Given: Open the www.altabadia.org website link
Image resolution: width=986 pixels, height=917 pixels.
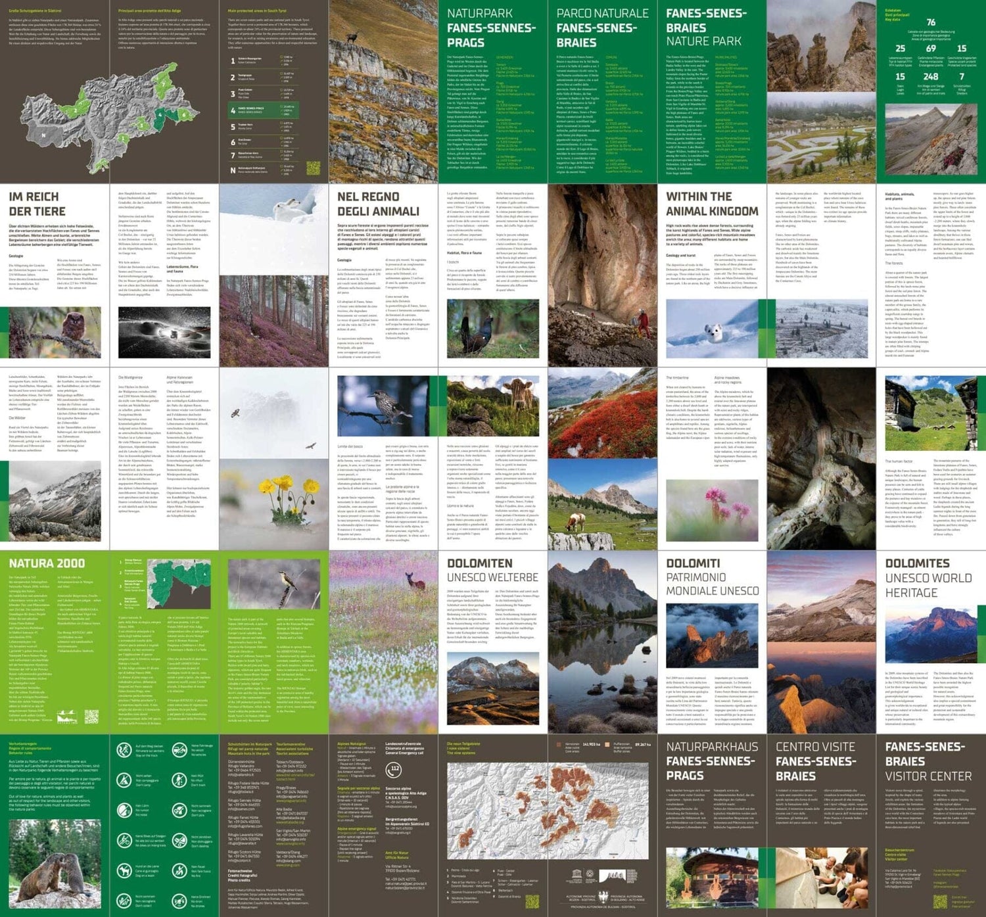Looking at the screenshot, I should pyautogui.click(x=291, y=822).
